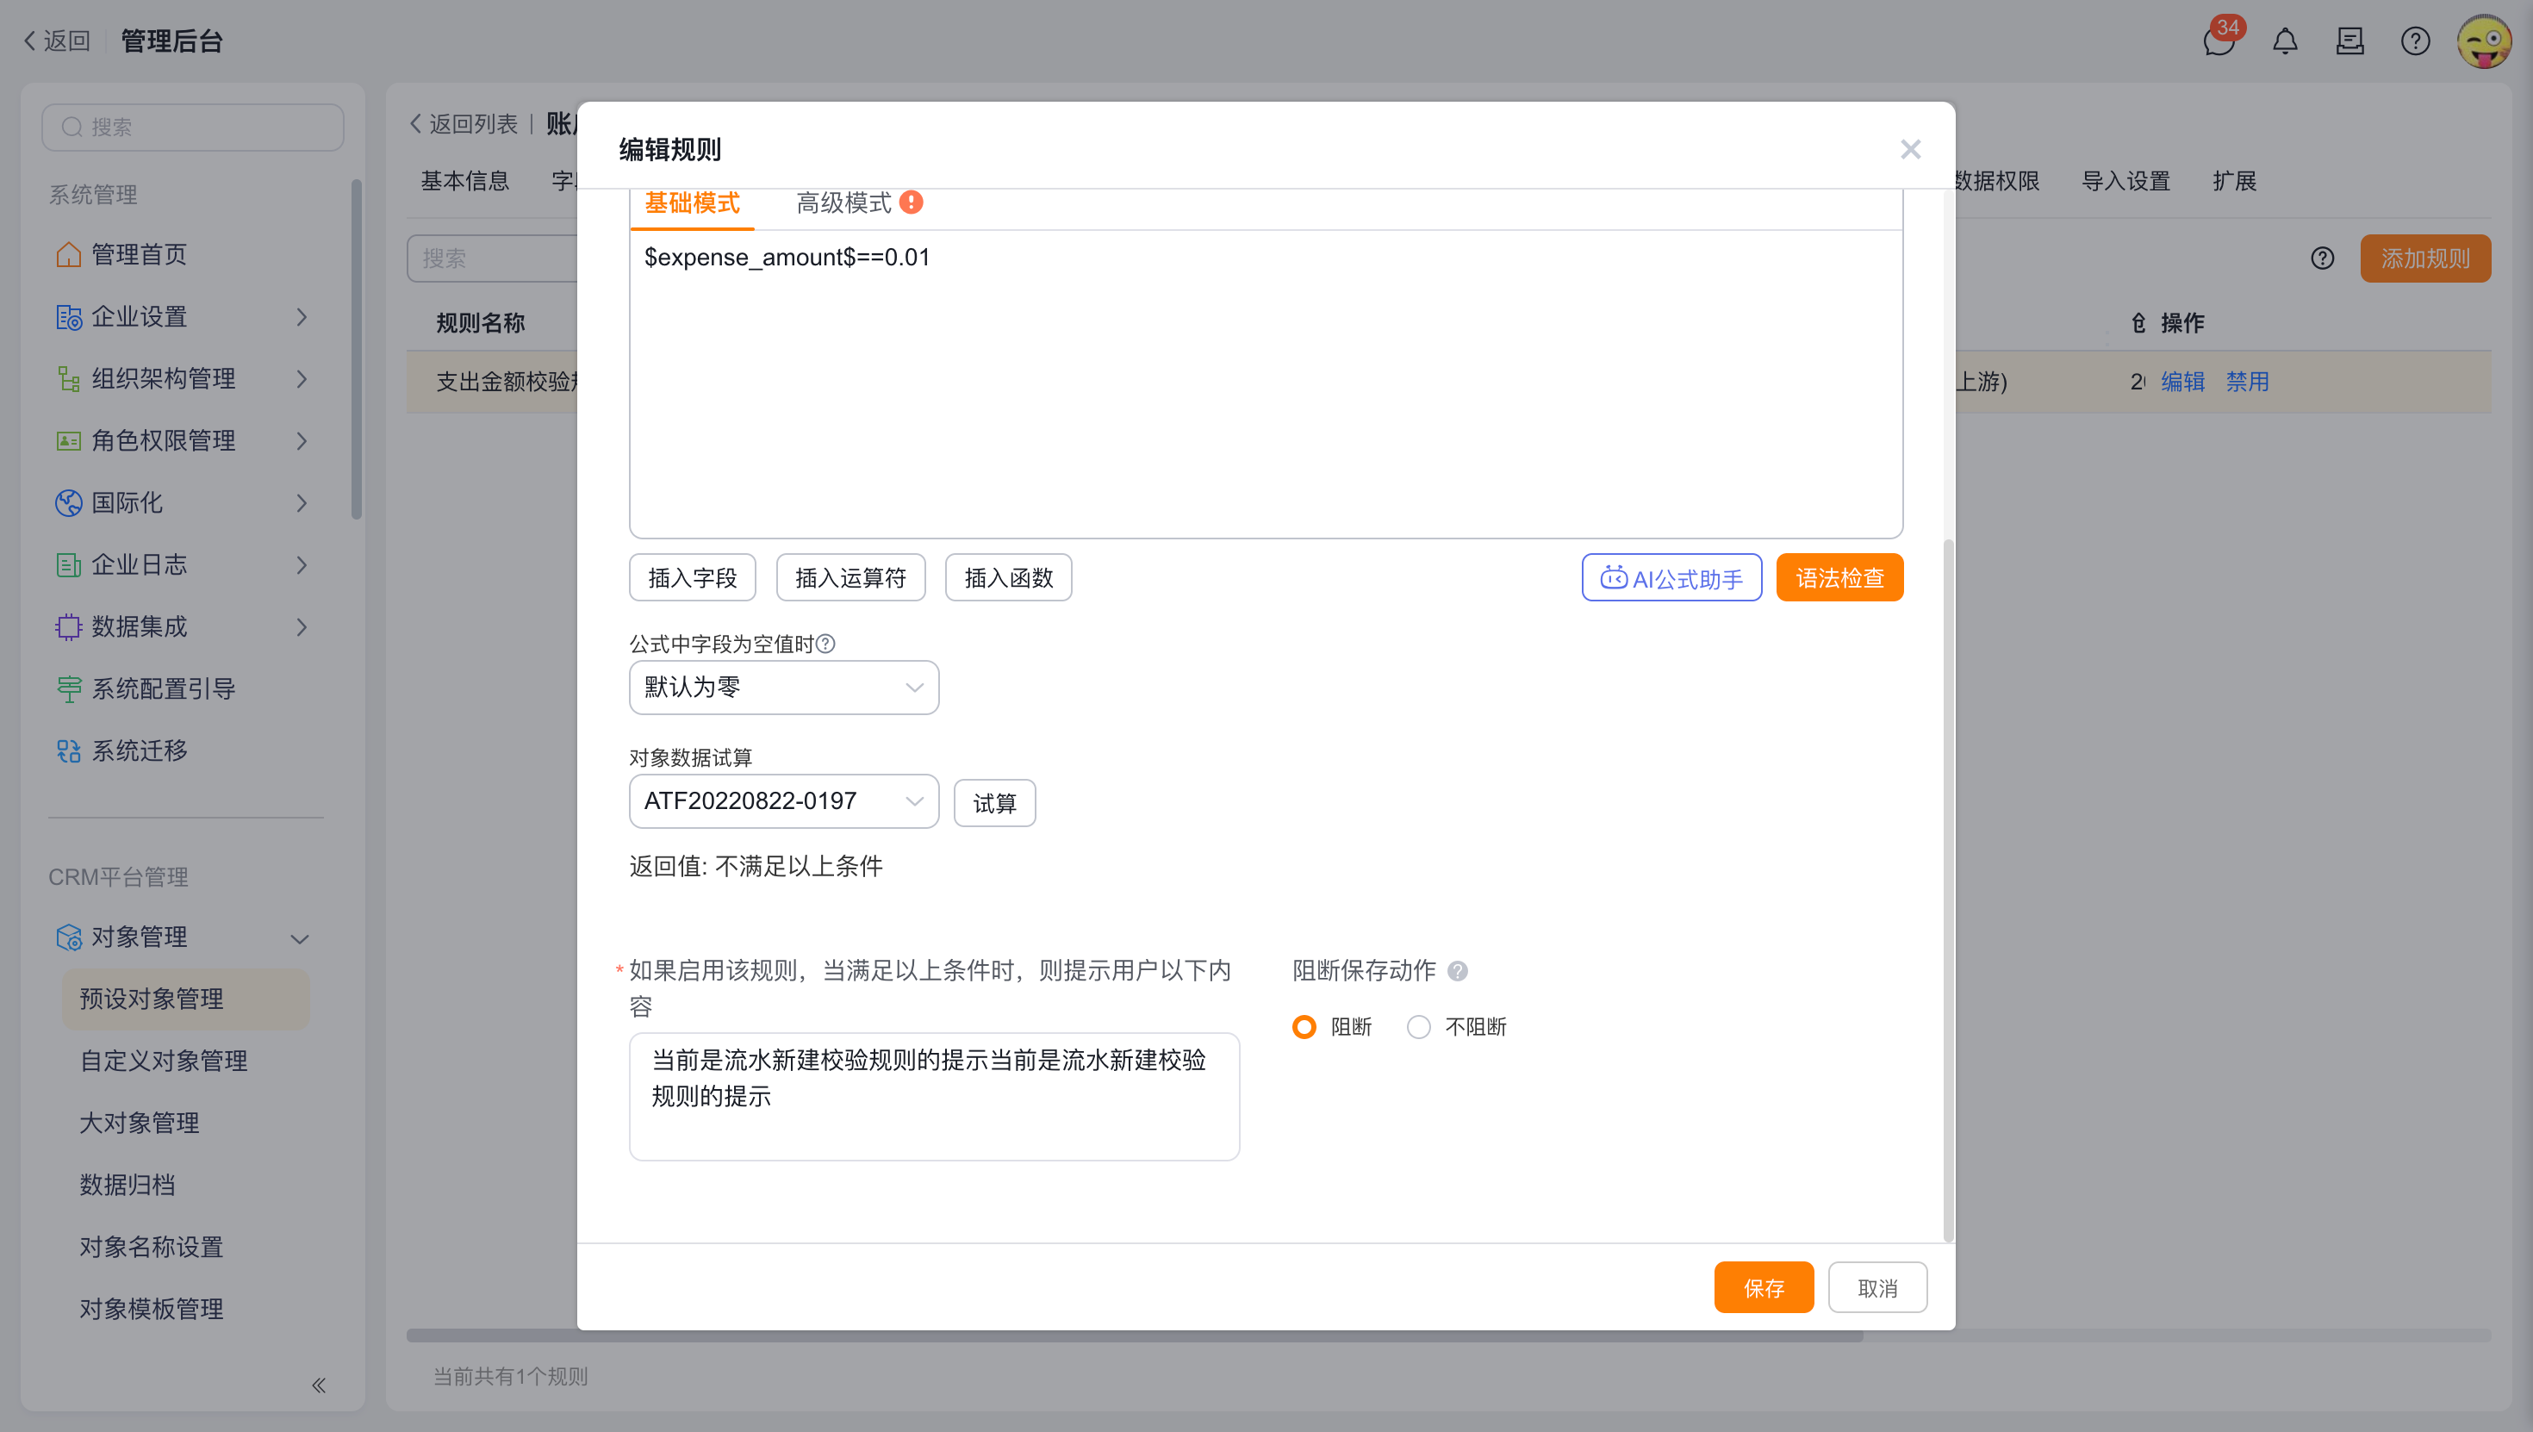The height and width of the screenshot is (1432, 2533).
Task: Click the warning icon next to 高级模式
Action: coord(912,202)
